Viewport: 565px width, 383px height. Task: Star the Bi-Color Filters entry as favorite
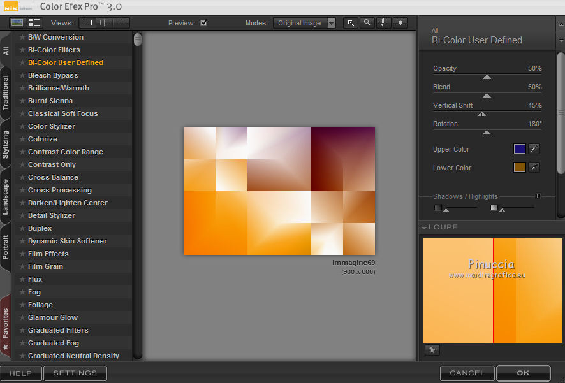22,50
